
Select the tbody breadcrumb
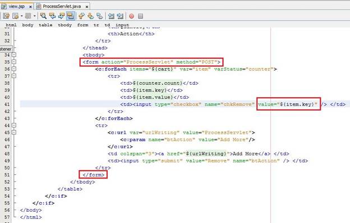click(x=65, y=25)
